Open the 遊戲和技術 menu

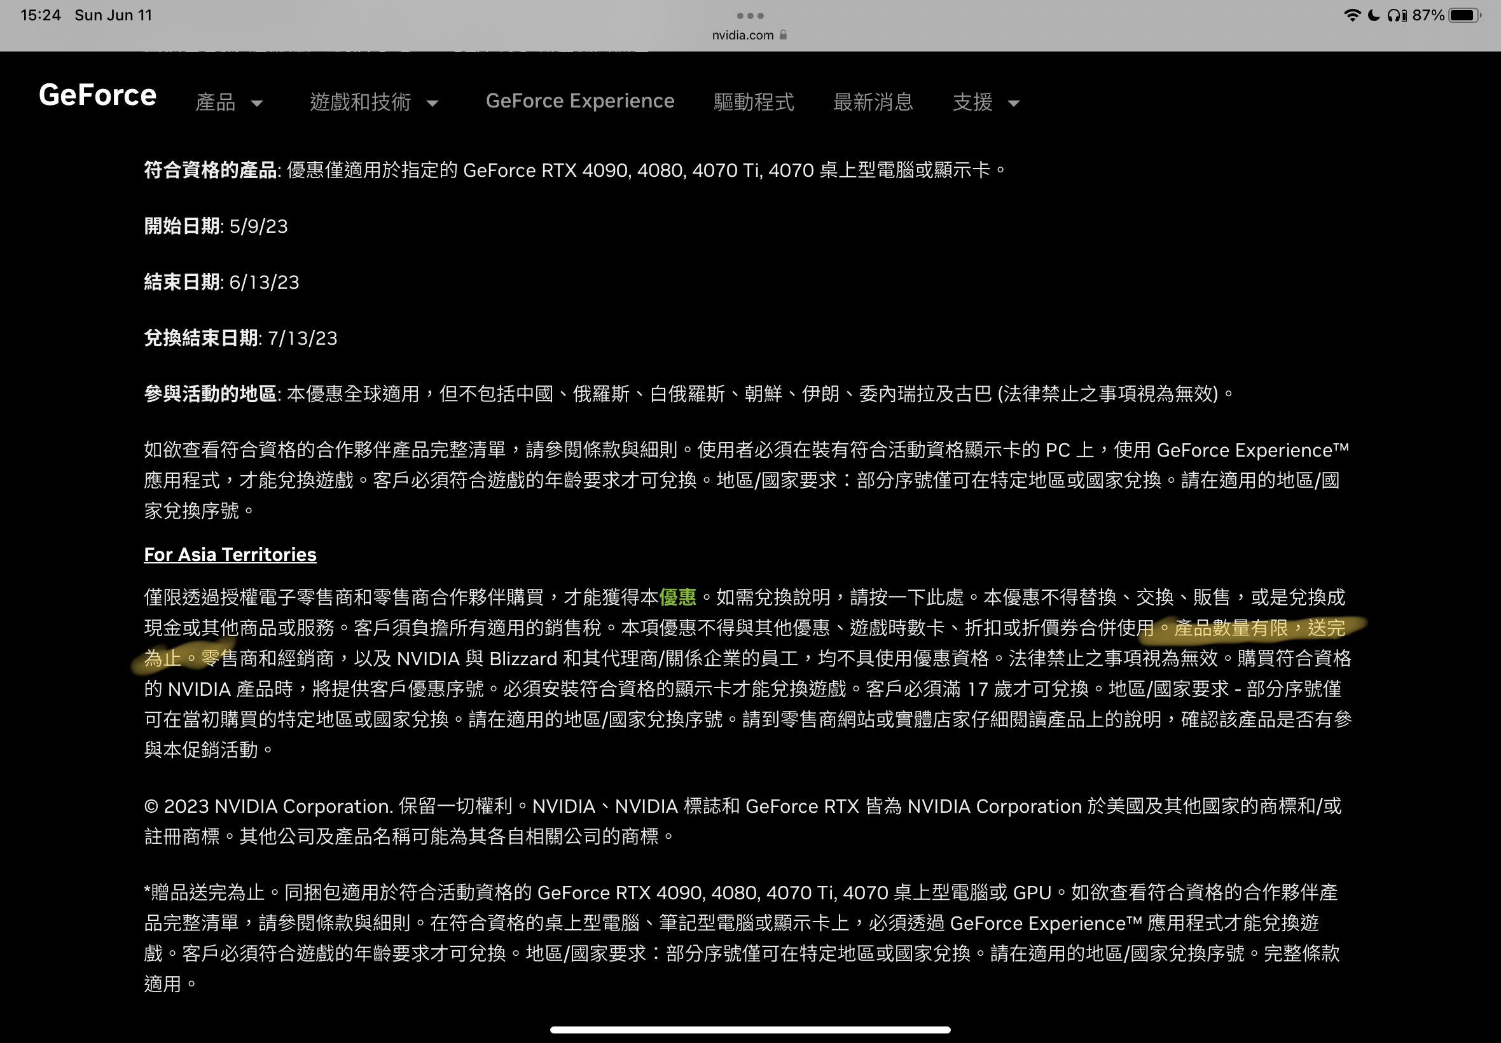coord(360,102)
